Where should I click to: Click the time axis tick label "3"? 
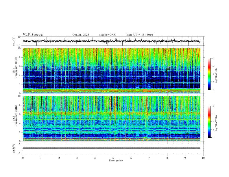pos(77,158)
